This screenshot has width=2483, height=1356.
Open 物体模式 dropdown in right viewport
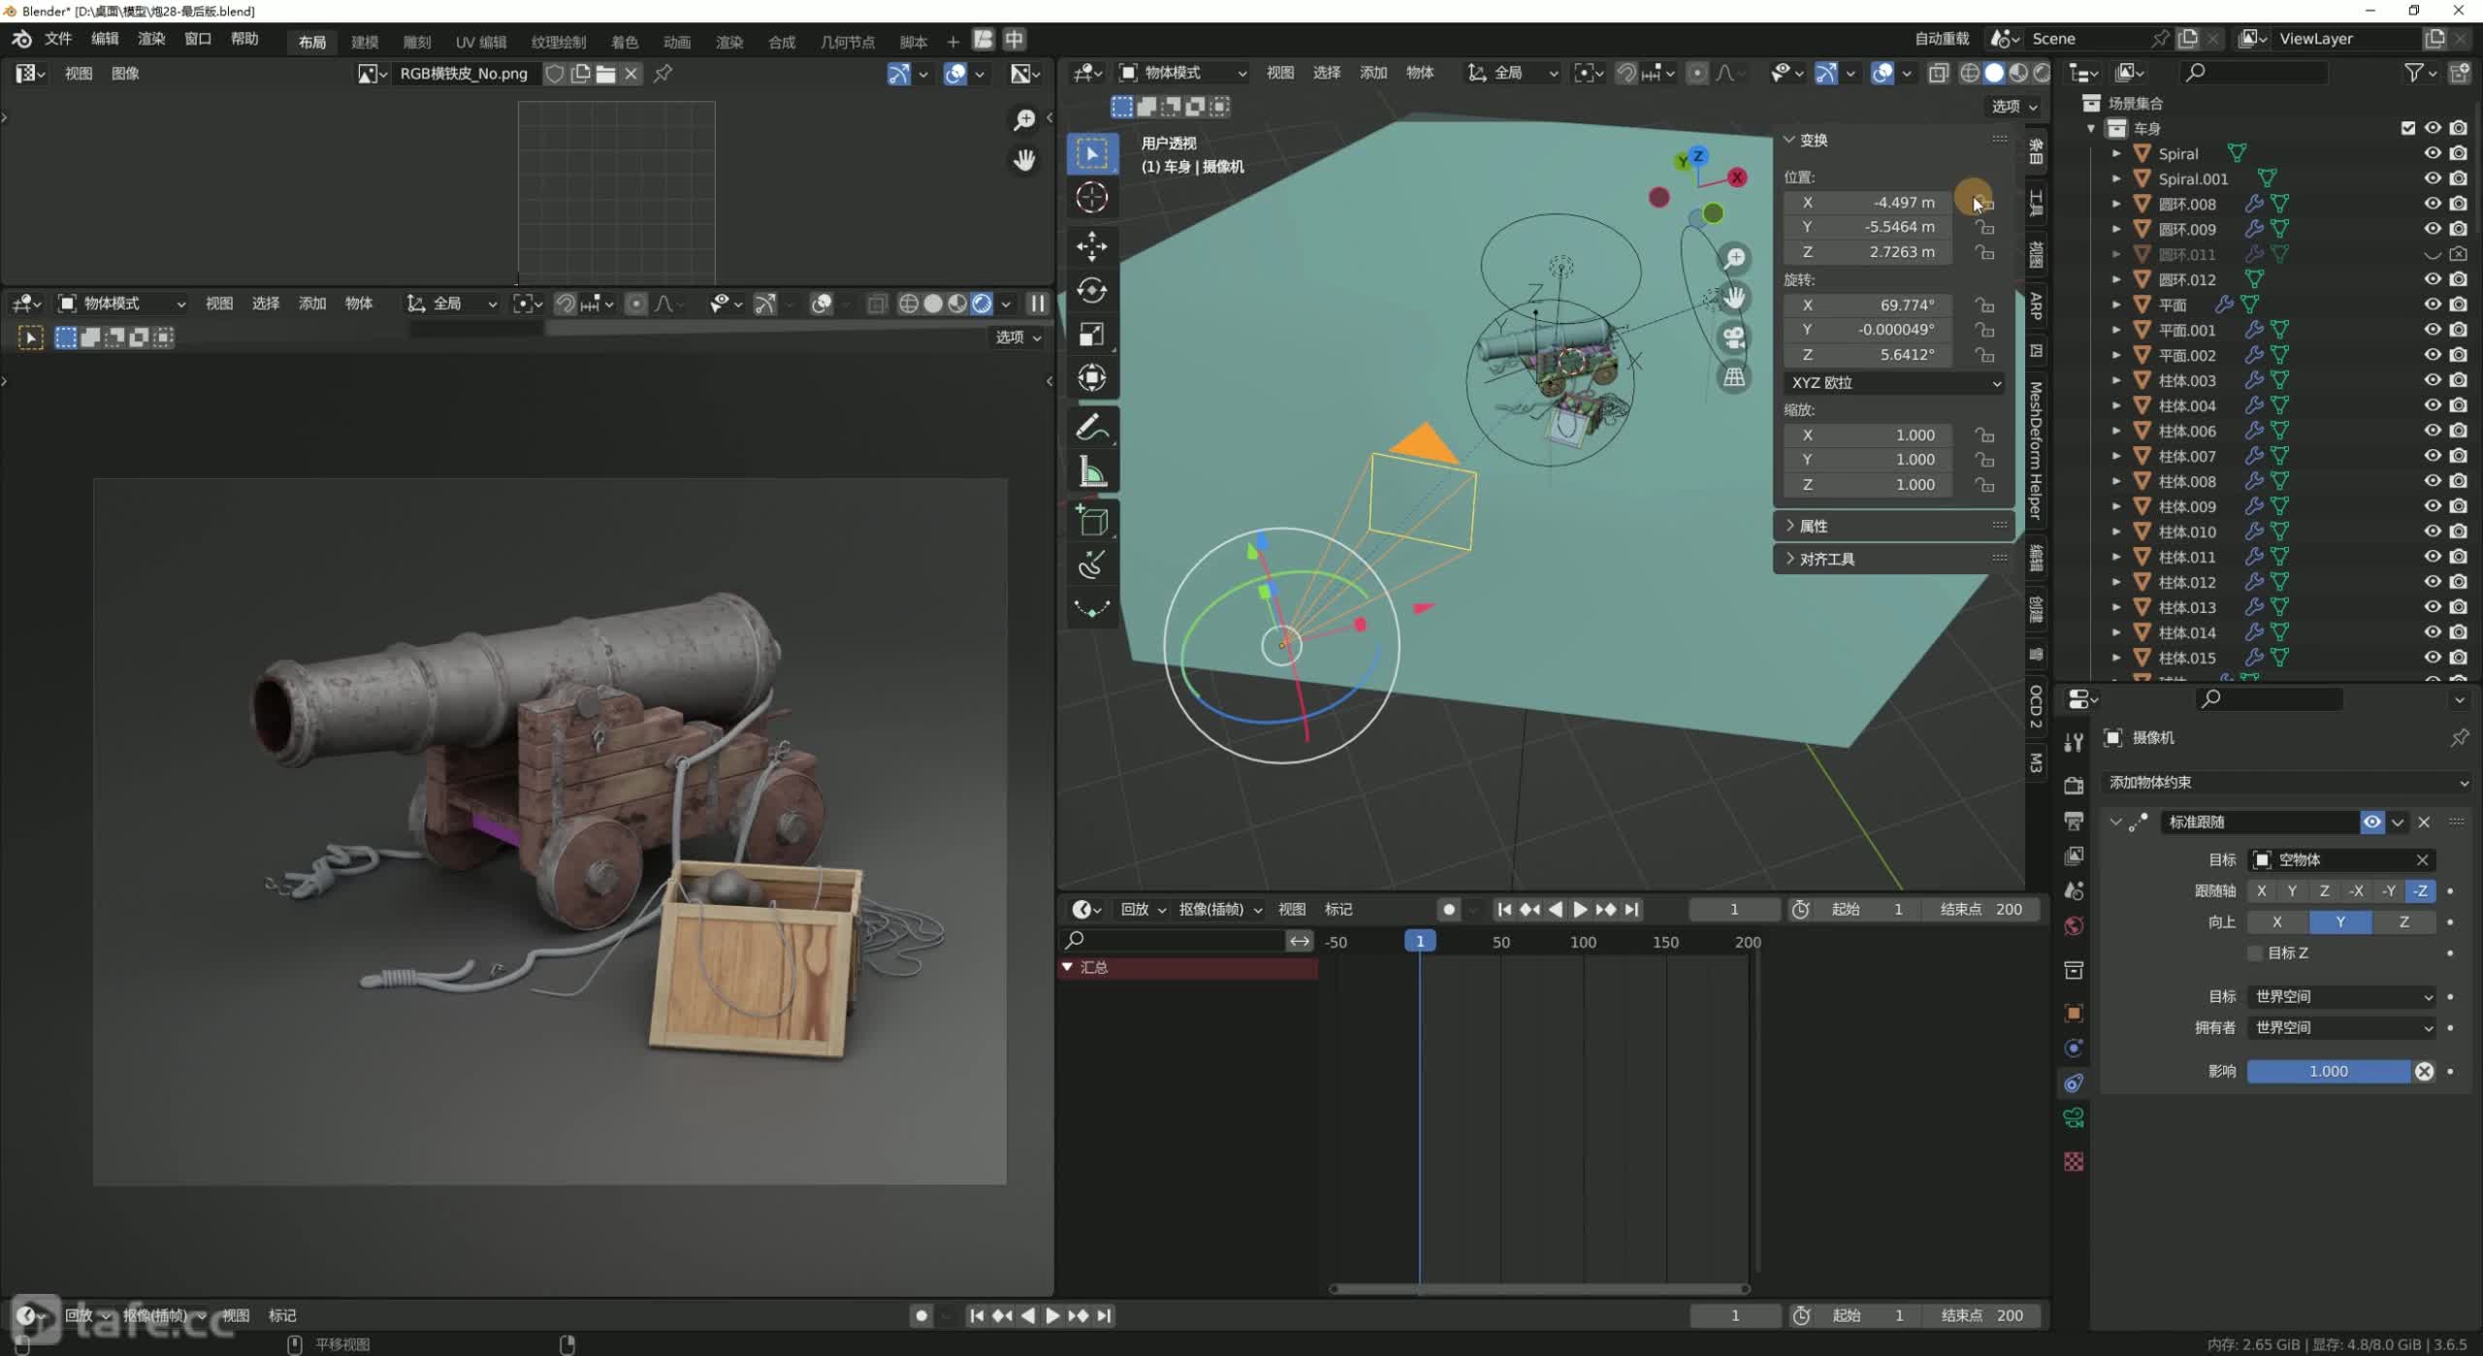tap(1183, 73)
